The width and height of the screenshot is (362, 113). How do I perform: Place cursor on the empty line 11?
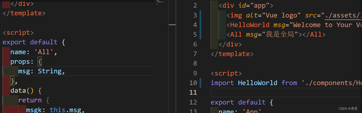point(275,92)
